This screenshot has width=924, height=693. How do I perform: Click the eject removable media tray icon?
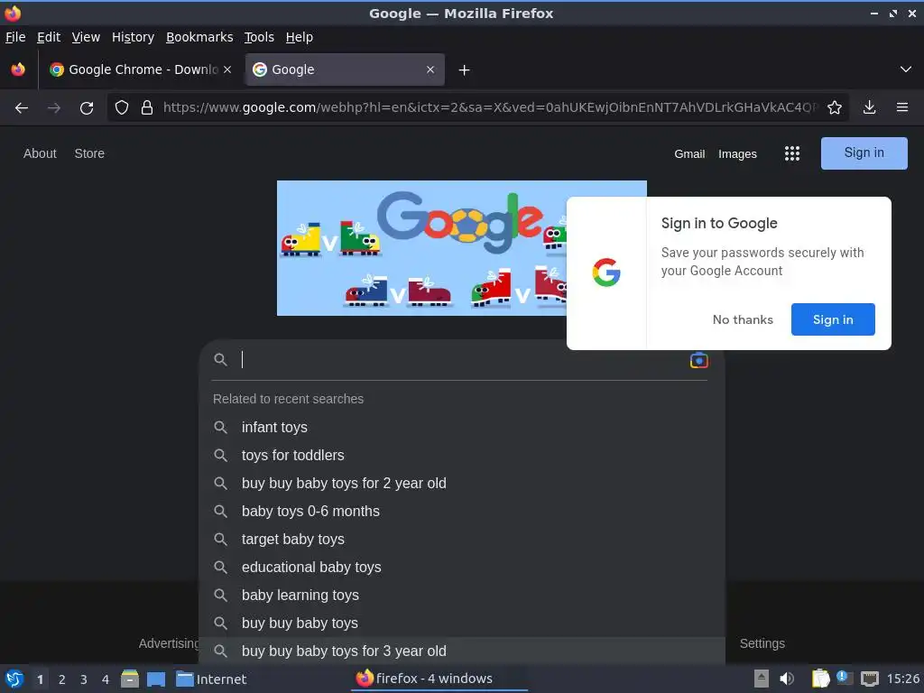(761, 679)
